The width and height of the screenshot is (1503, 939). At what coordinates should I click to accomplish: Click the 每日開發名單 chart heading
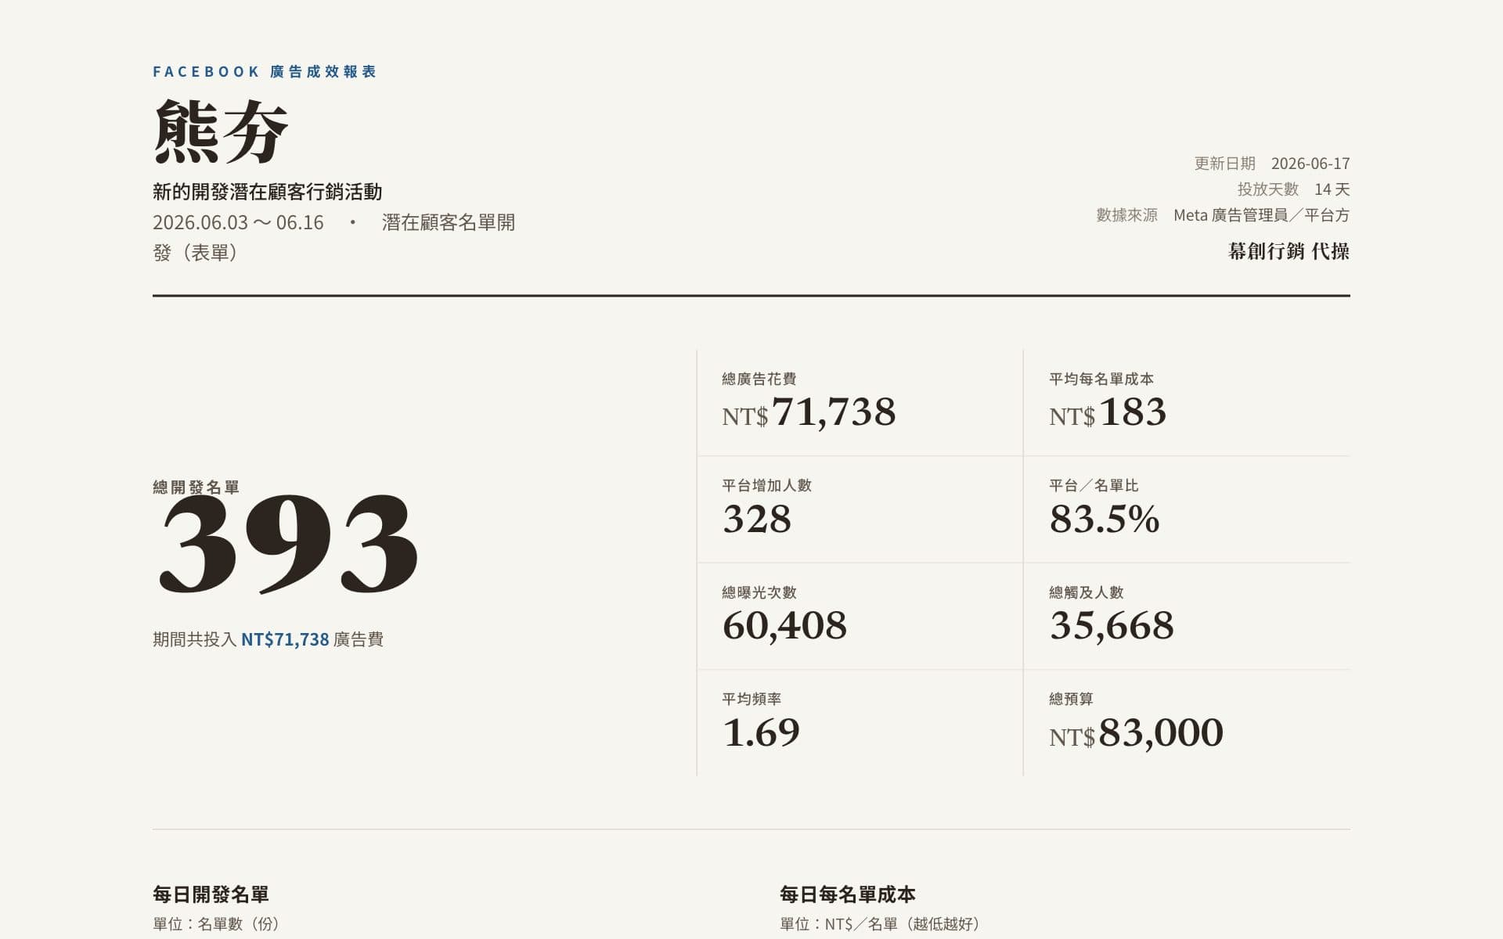(x=211, y=894)
